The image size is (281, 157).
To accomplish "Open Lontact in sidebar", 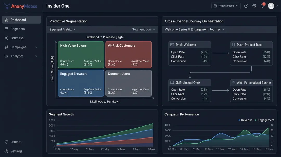I will pos(21,142).
